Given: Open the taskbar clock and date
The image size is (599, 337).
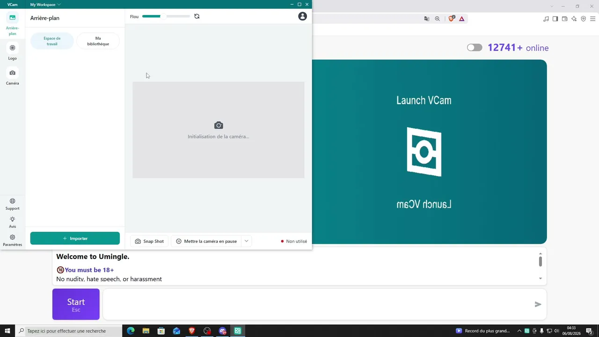Looking at the screenshot, I should (571, 331).
